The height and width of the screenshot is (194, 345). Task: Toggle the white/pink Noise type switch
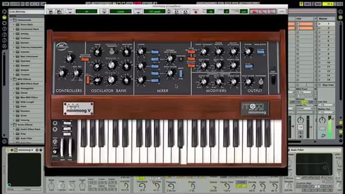[x=181, y=74]
